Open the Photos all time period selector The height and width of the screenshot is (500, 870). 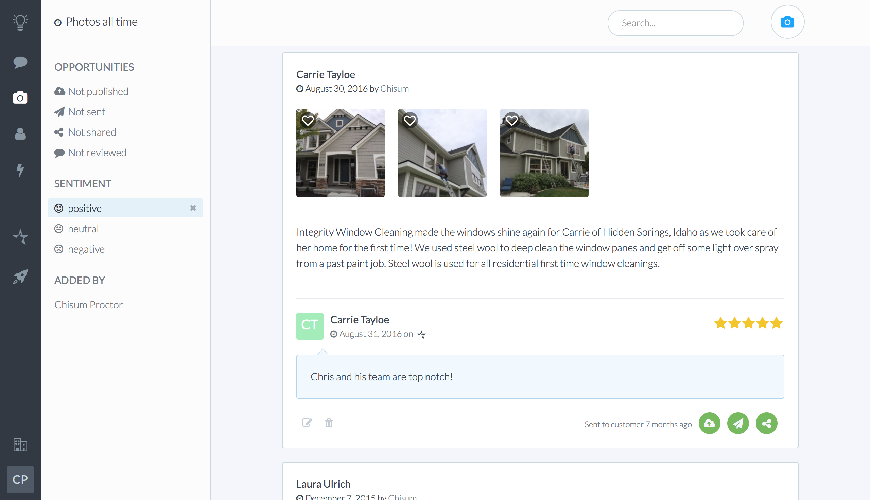(96, 22)
